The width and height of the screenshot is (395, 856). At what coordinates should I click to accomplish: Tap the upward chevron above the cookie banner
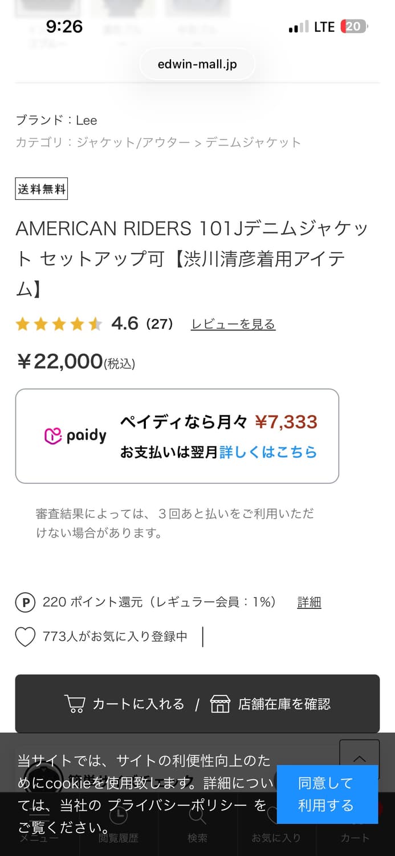point(359,759)
